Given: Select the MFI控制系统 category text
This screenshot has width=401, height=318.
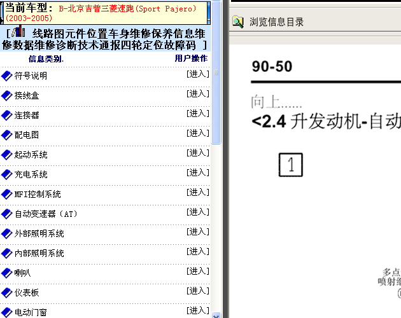Looking at the screenshot, I should (38, 194).
